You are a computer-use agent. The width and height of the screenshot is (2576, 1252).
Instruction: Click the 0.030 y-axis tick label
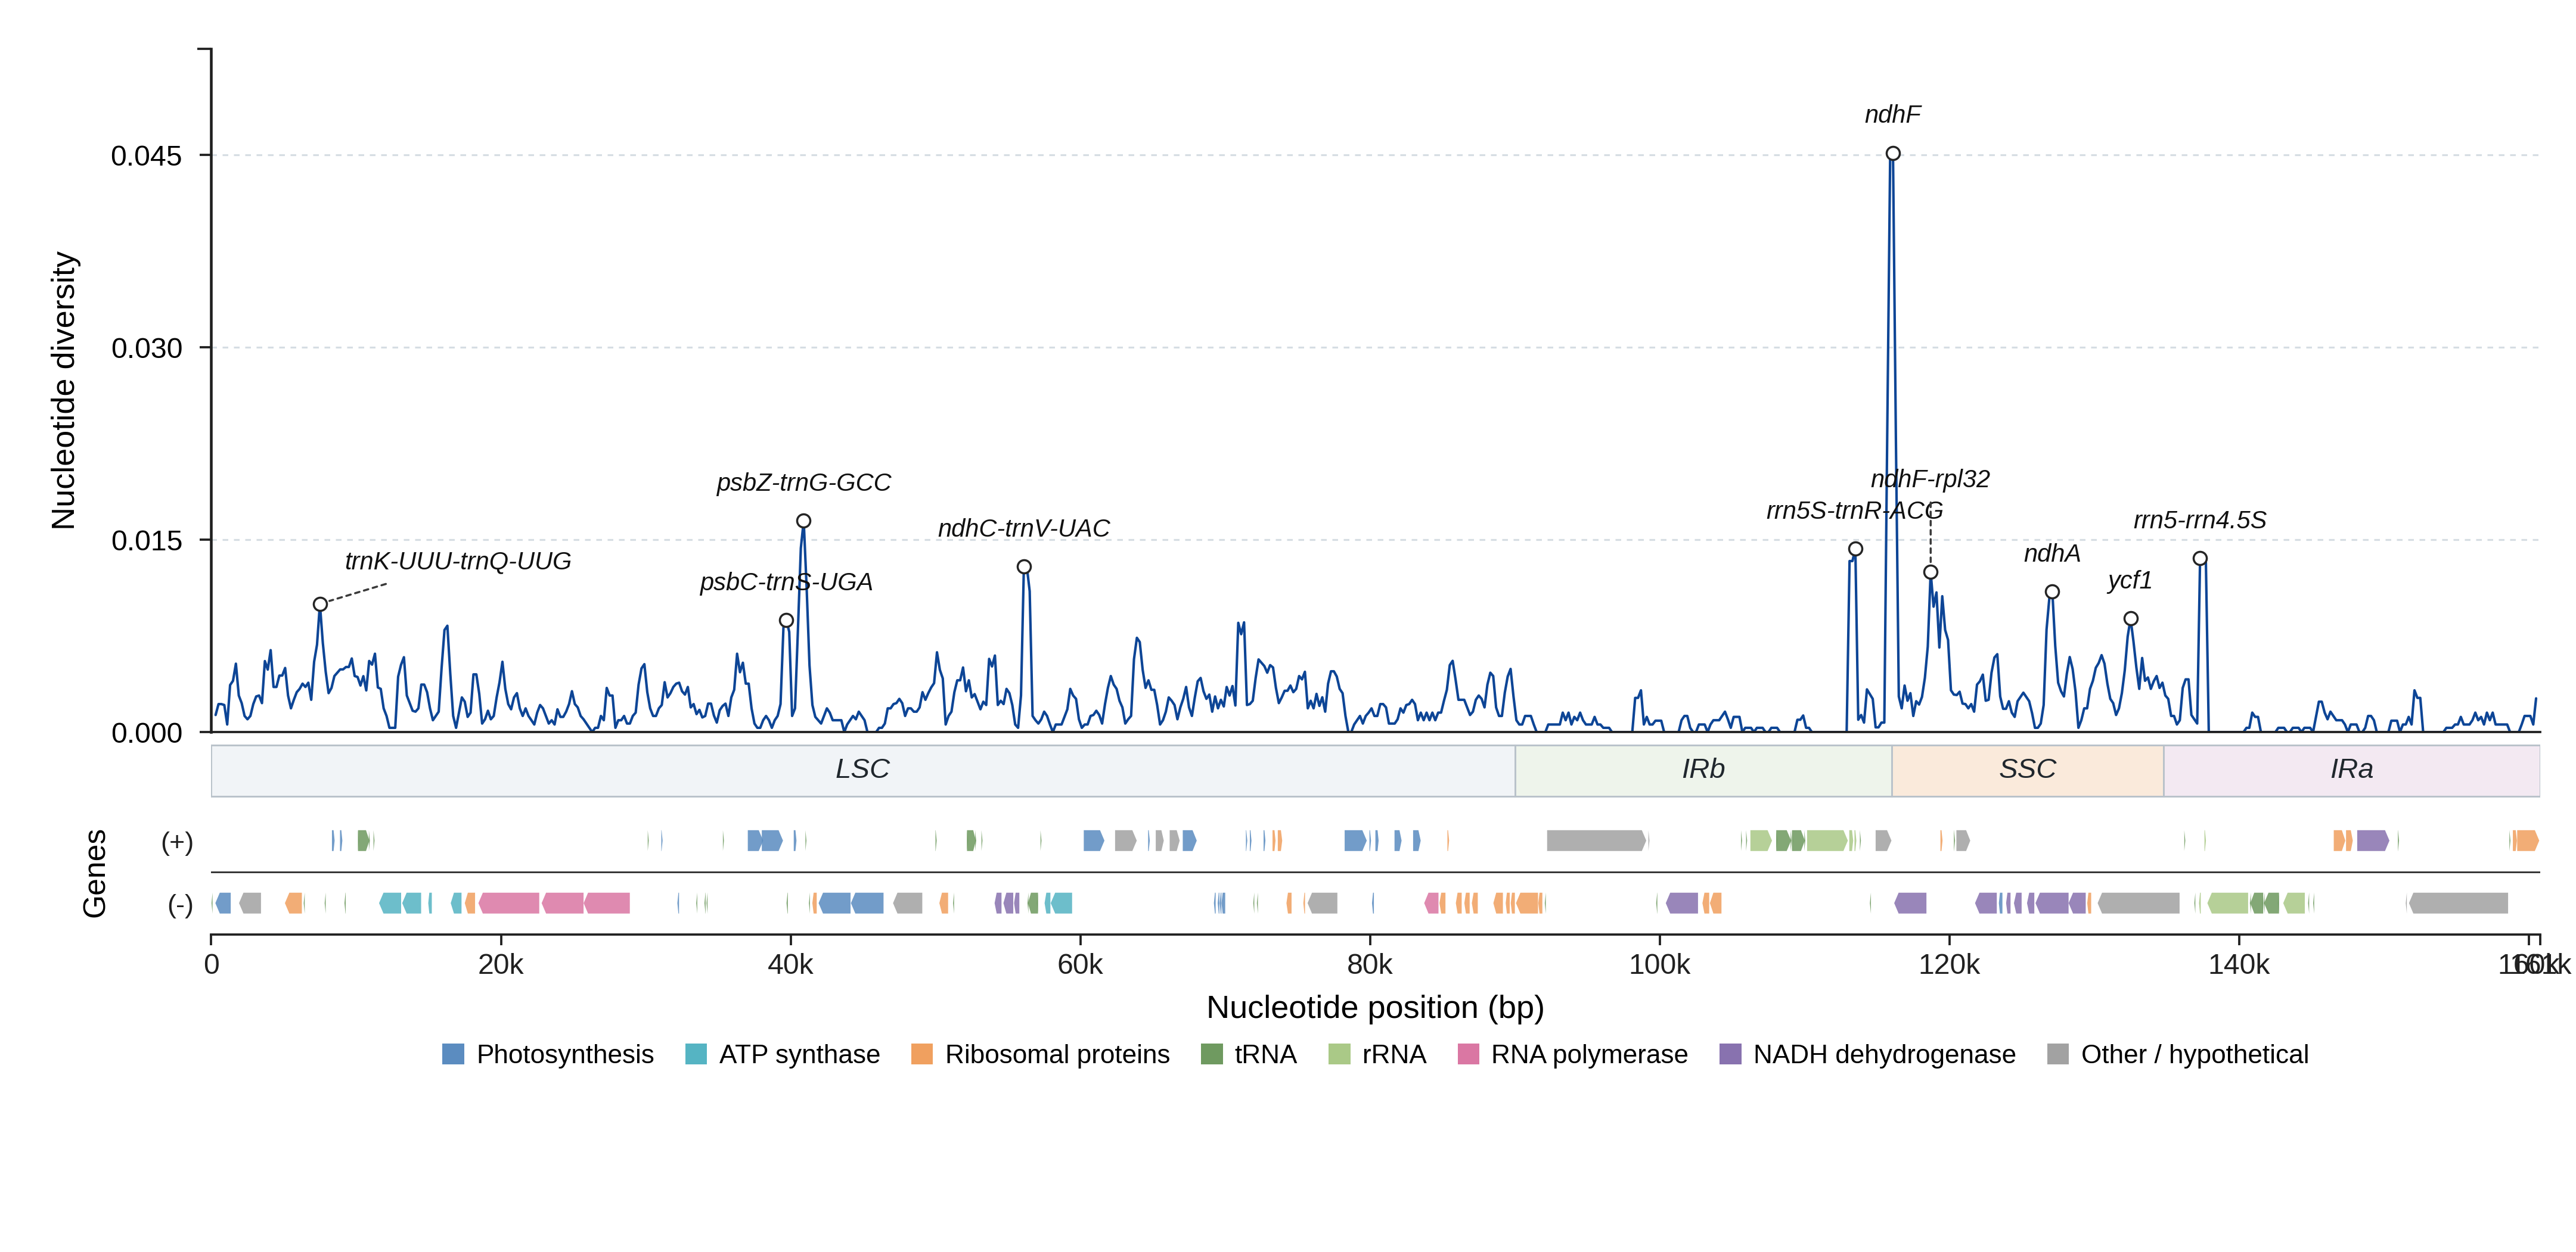147,348
